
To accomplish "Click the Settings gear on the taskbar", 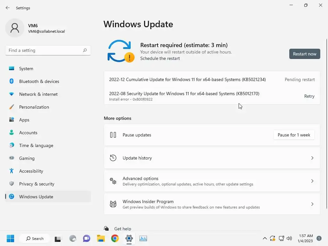I will tap(129, 238).
